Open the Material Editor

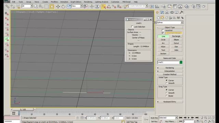186,6
